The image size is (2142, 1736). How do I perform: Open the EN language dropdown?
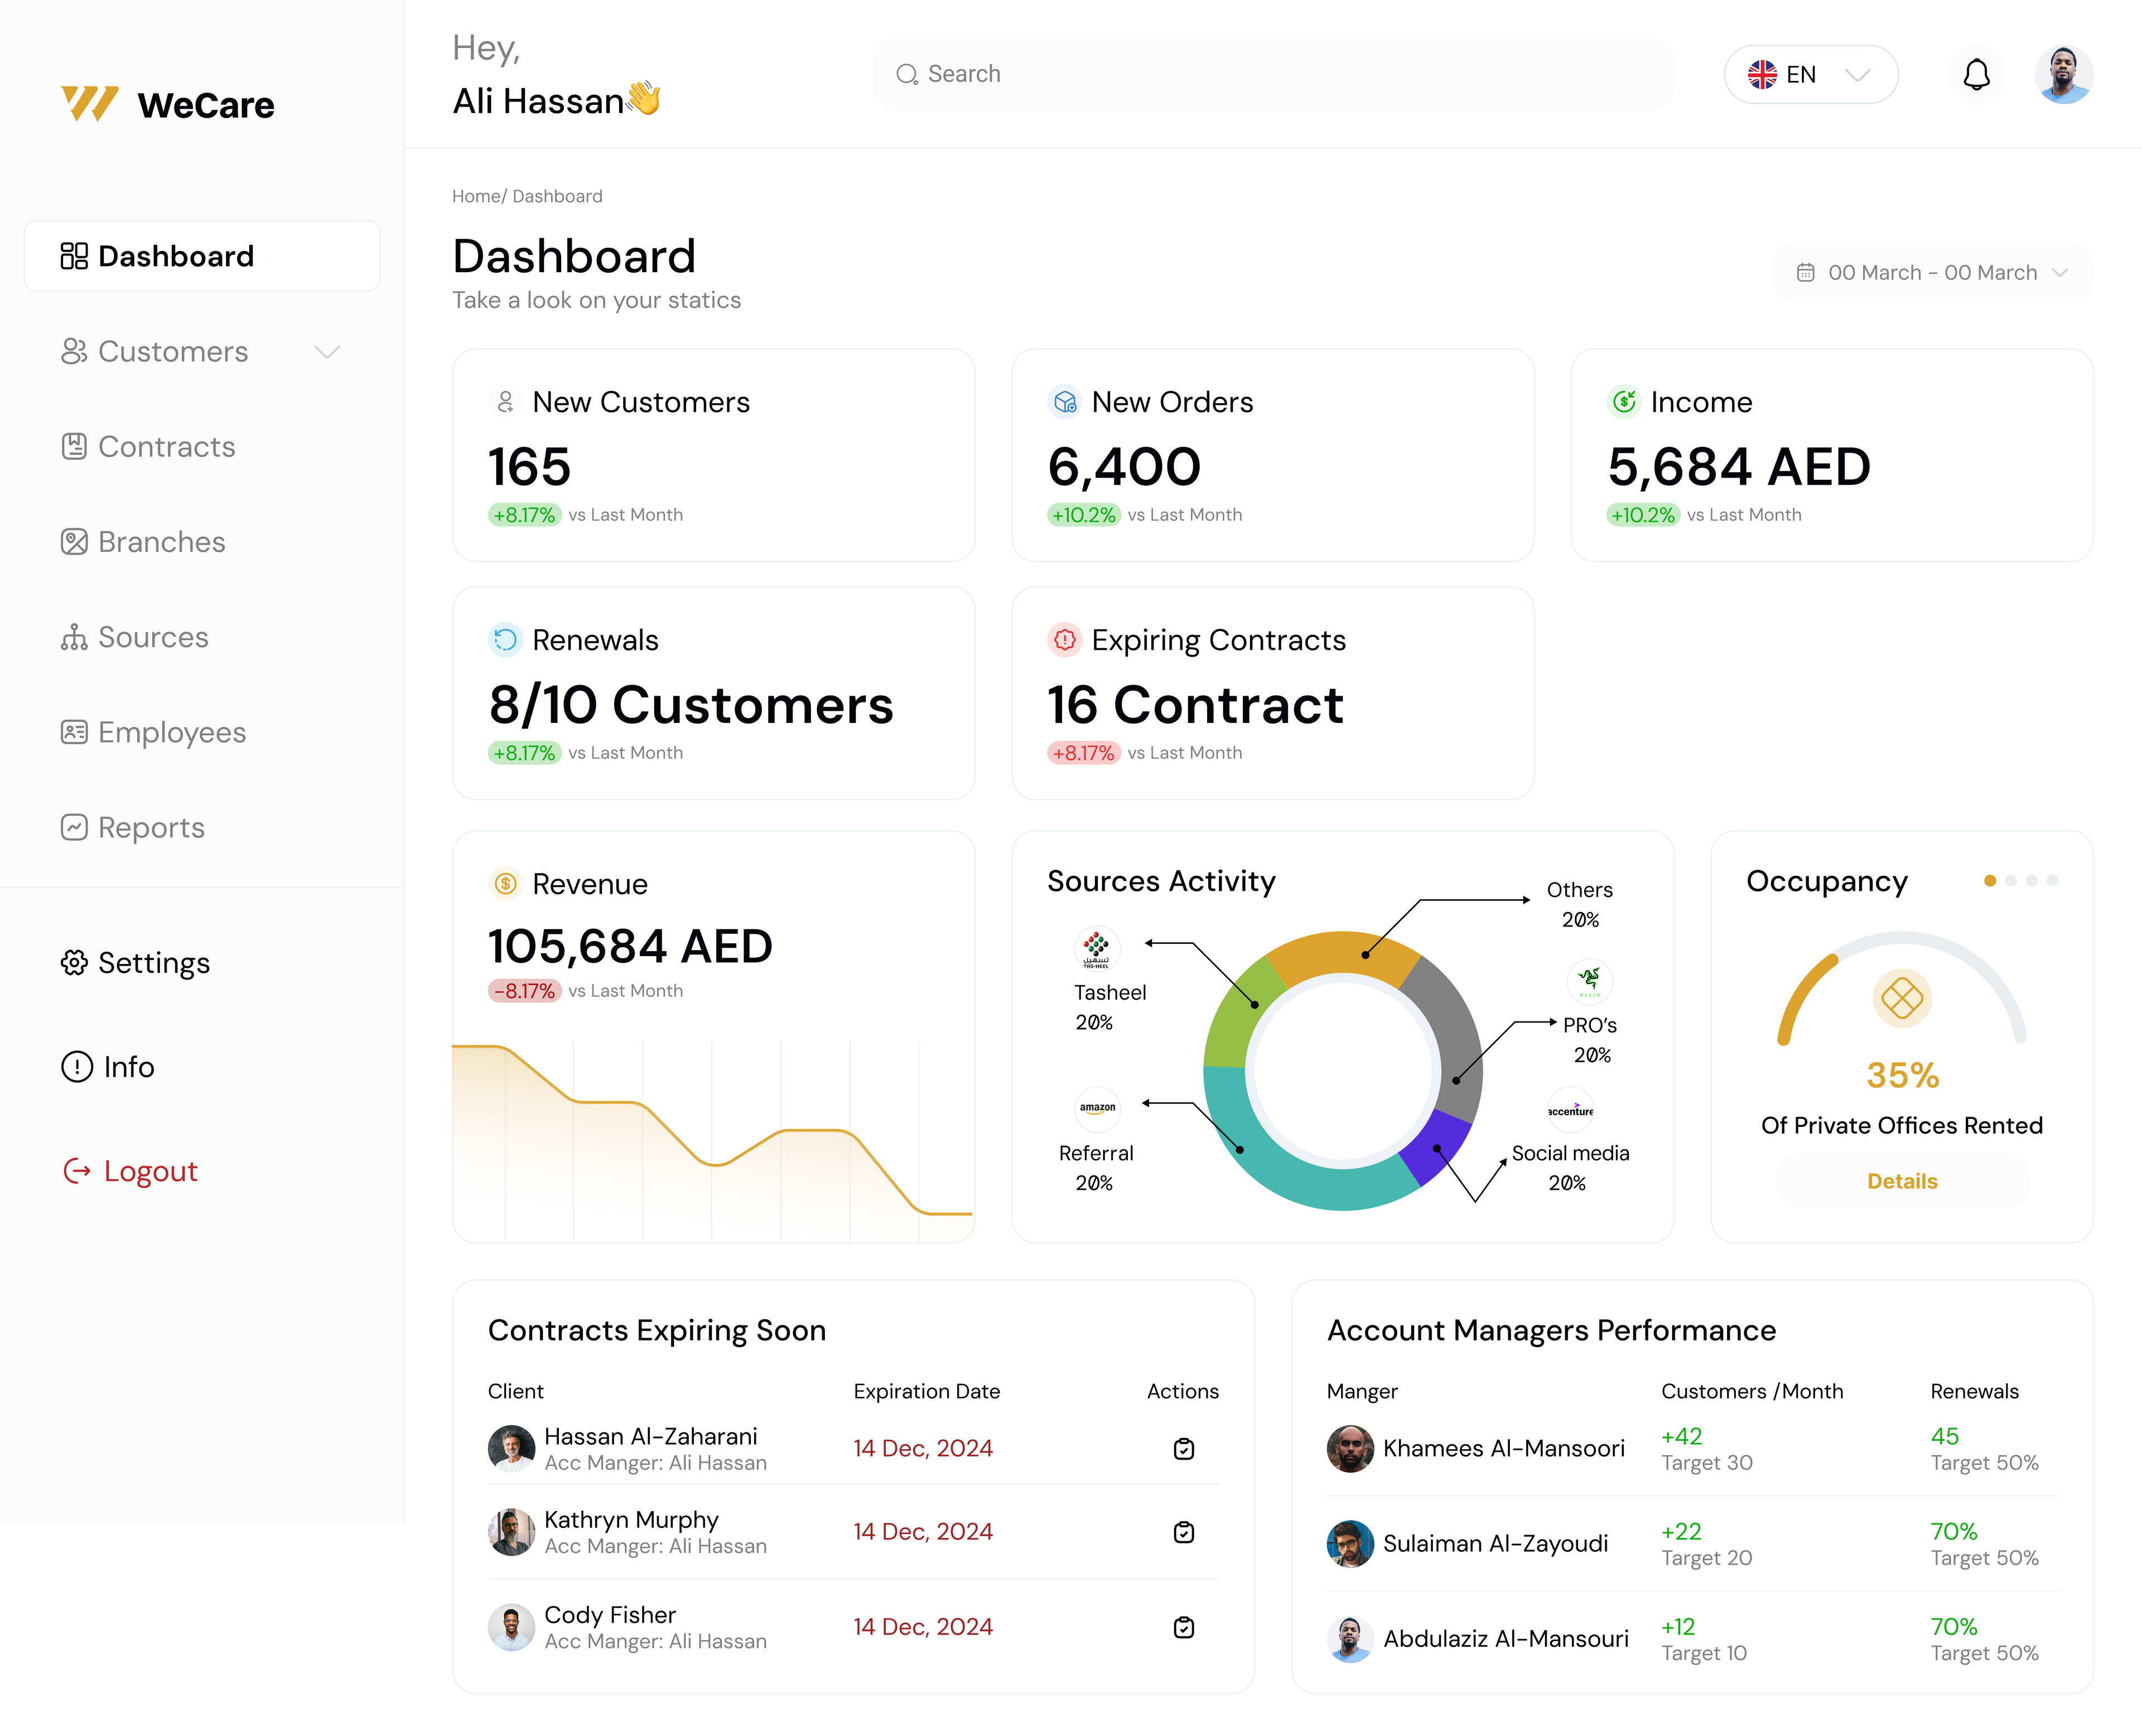(x=1810, y=75)
